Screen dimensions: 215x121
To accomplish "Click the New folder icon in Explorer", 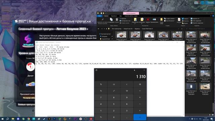I will coord(162,19).
